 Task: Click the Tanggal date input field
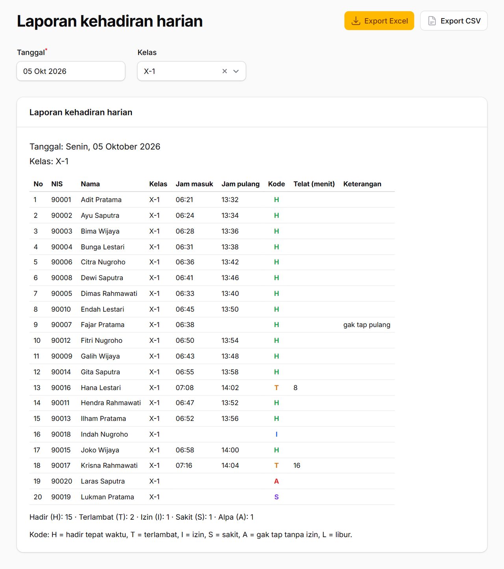[71, 71]
